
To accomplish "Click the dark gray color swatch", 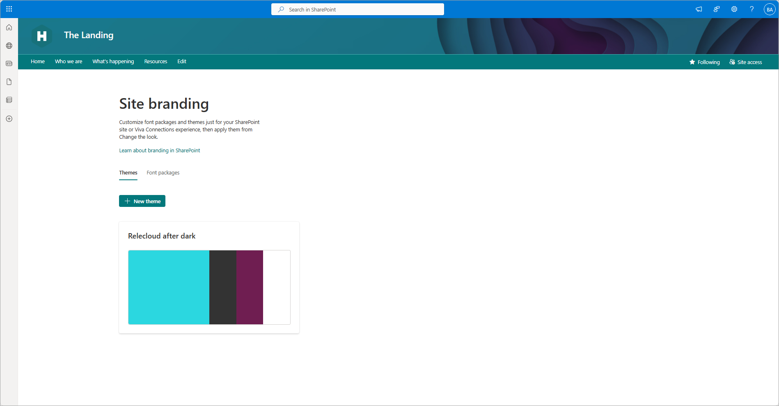I will tap(223, 287).
